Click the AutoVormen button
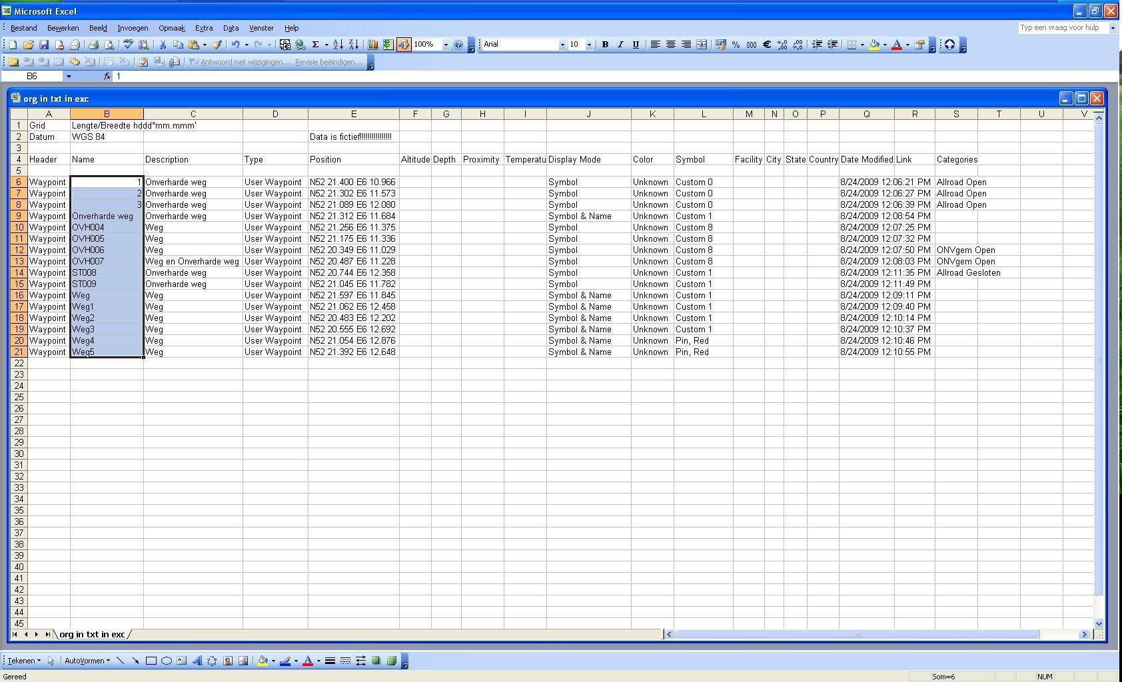 click(x=87, y=661)
